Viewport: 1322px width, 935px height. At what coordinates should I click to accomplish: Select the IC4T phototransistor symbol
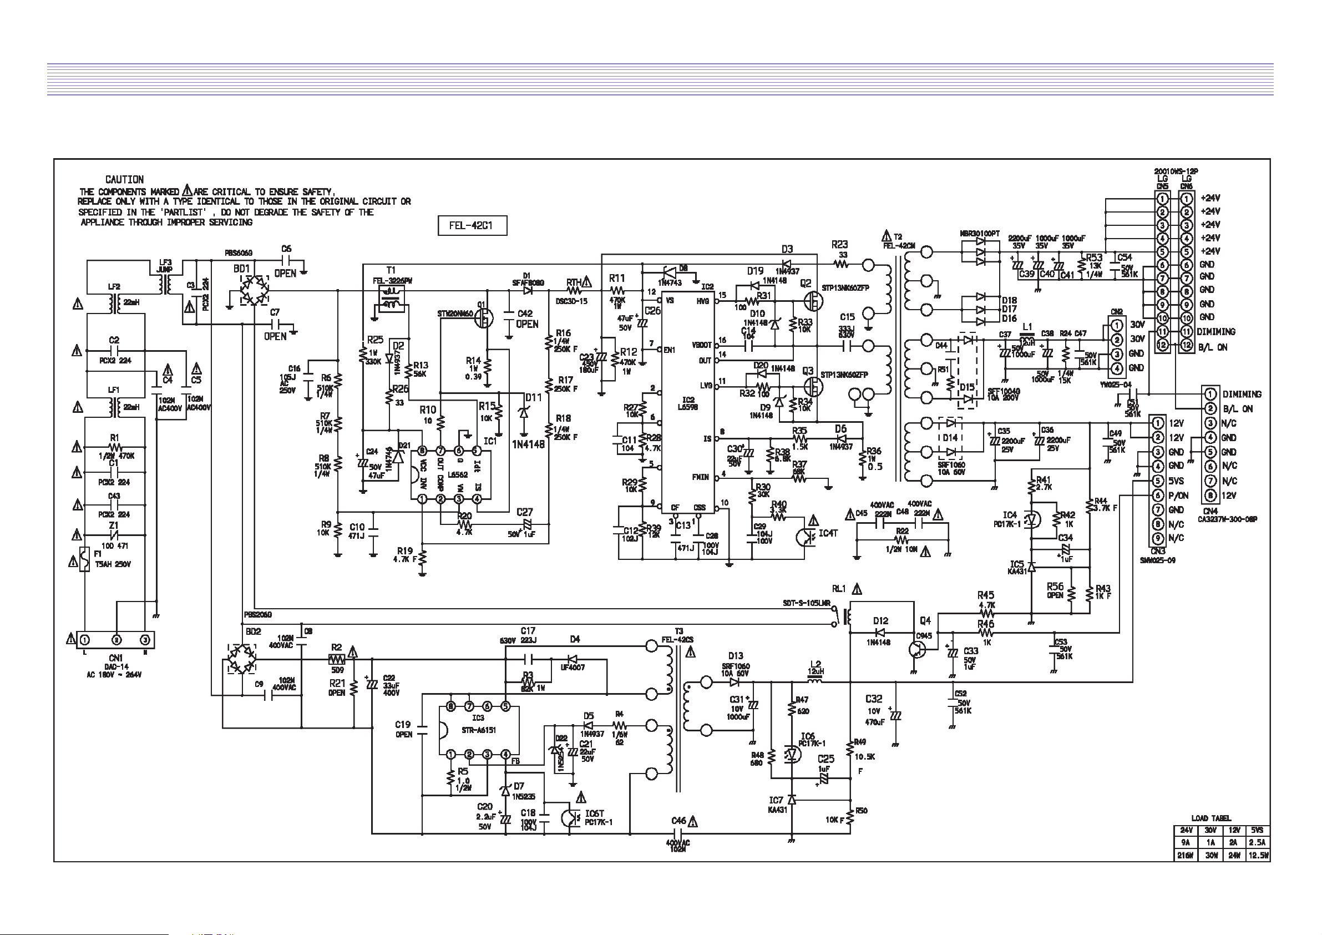coord(804,537)
